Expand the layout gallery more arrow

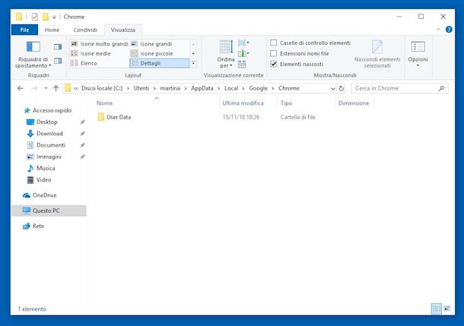(x=193, y=63)
